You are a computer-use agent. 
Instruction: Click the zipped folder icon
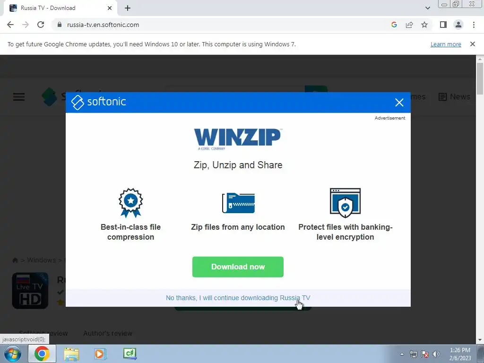[238, 203]
